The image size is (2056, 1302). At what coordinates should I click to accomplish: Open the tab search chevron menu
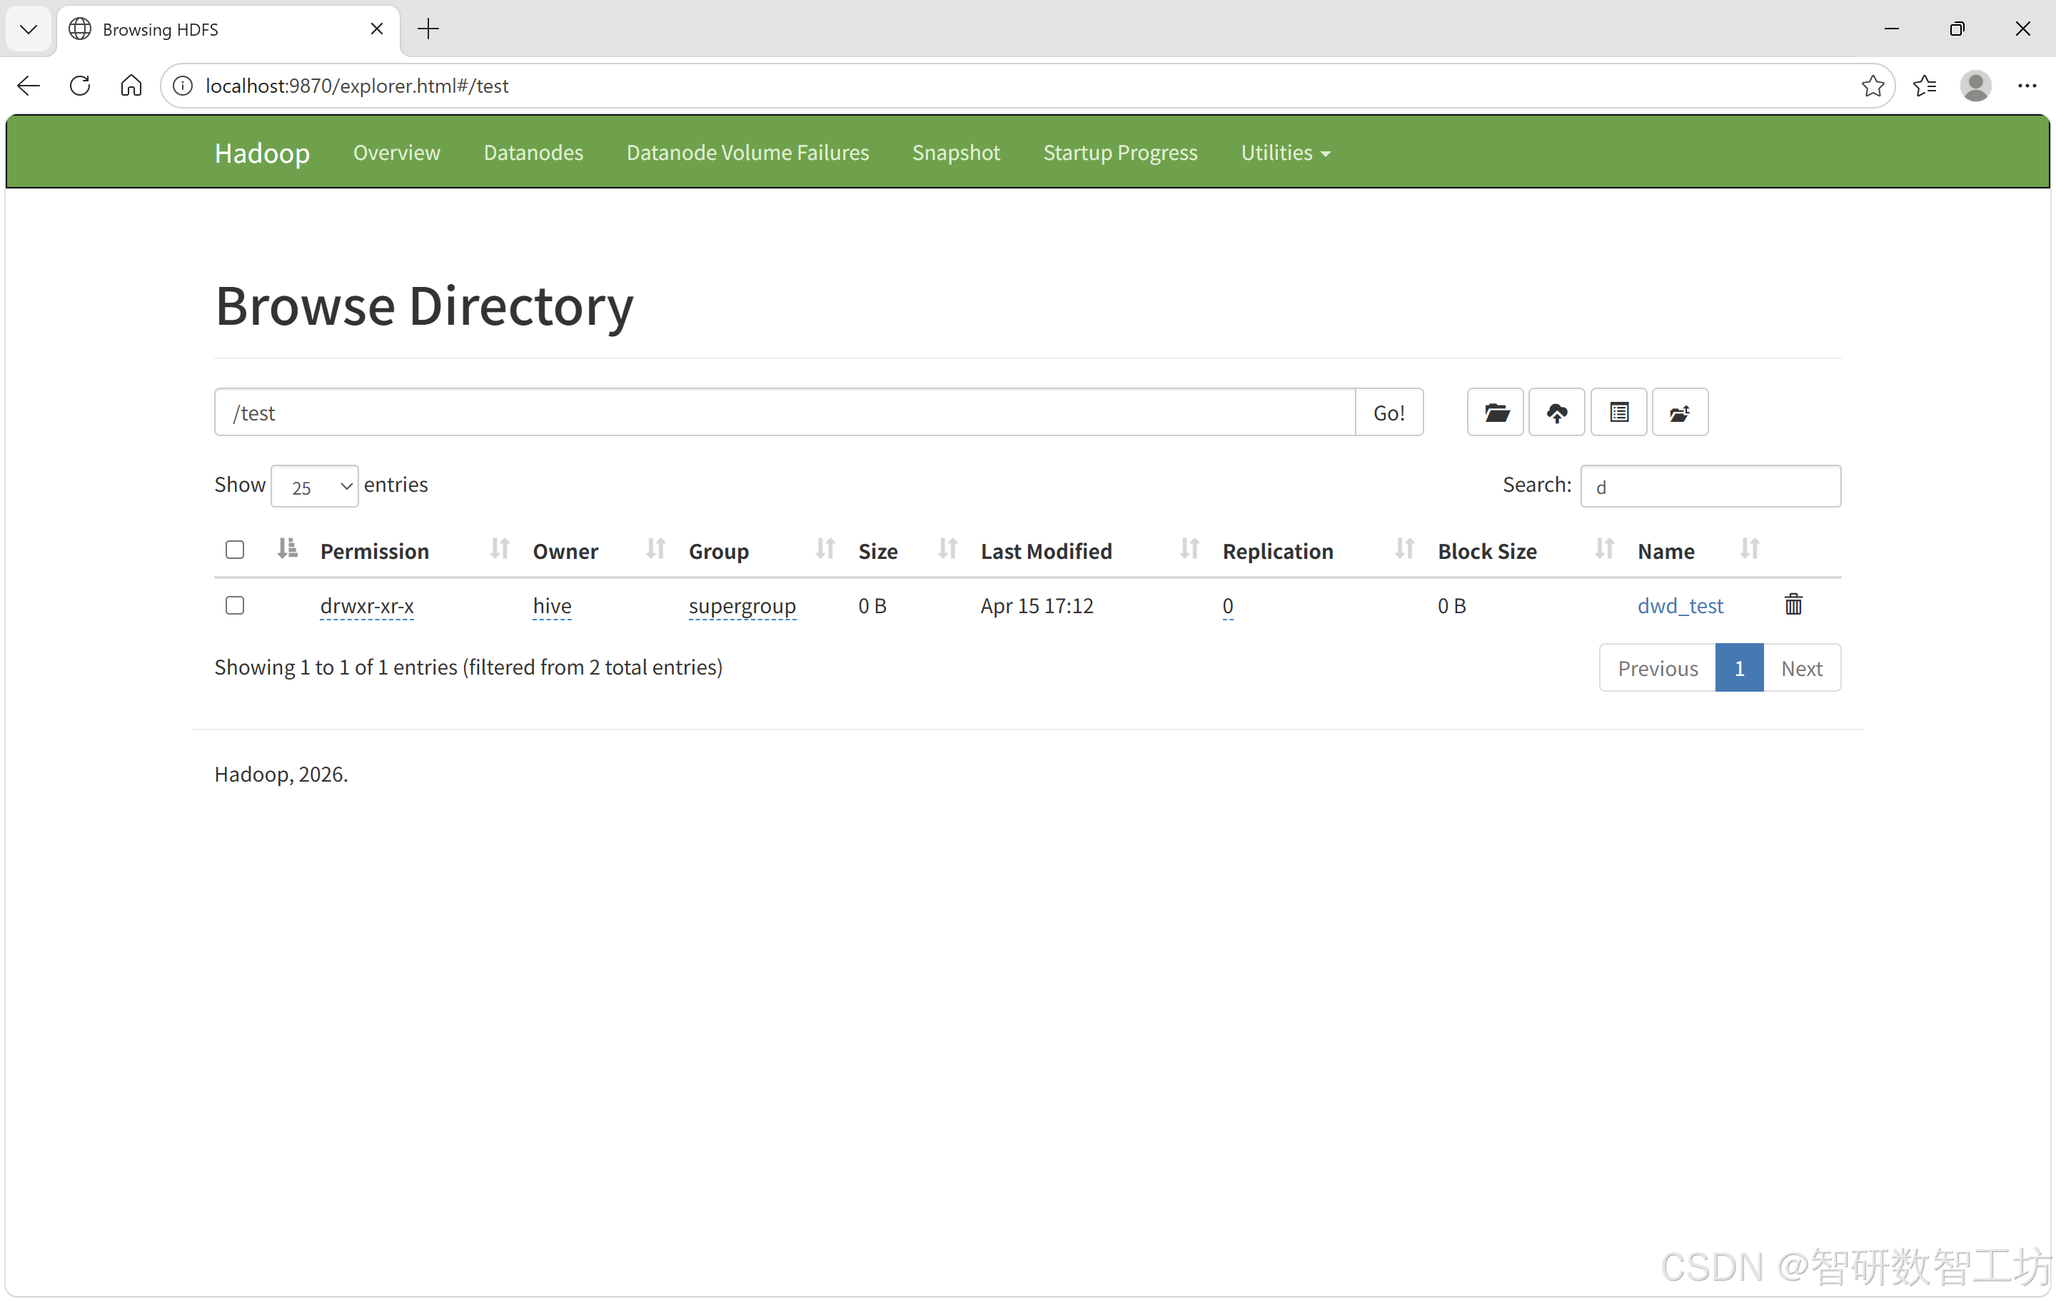click(x=28, y=29)
